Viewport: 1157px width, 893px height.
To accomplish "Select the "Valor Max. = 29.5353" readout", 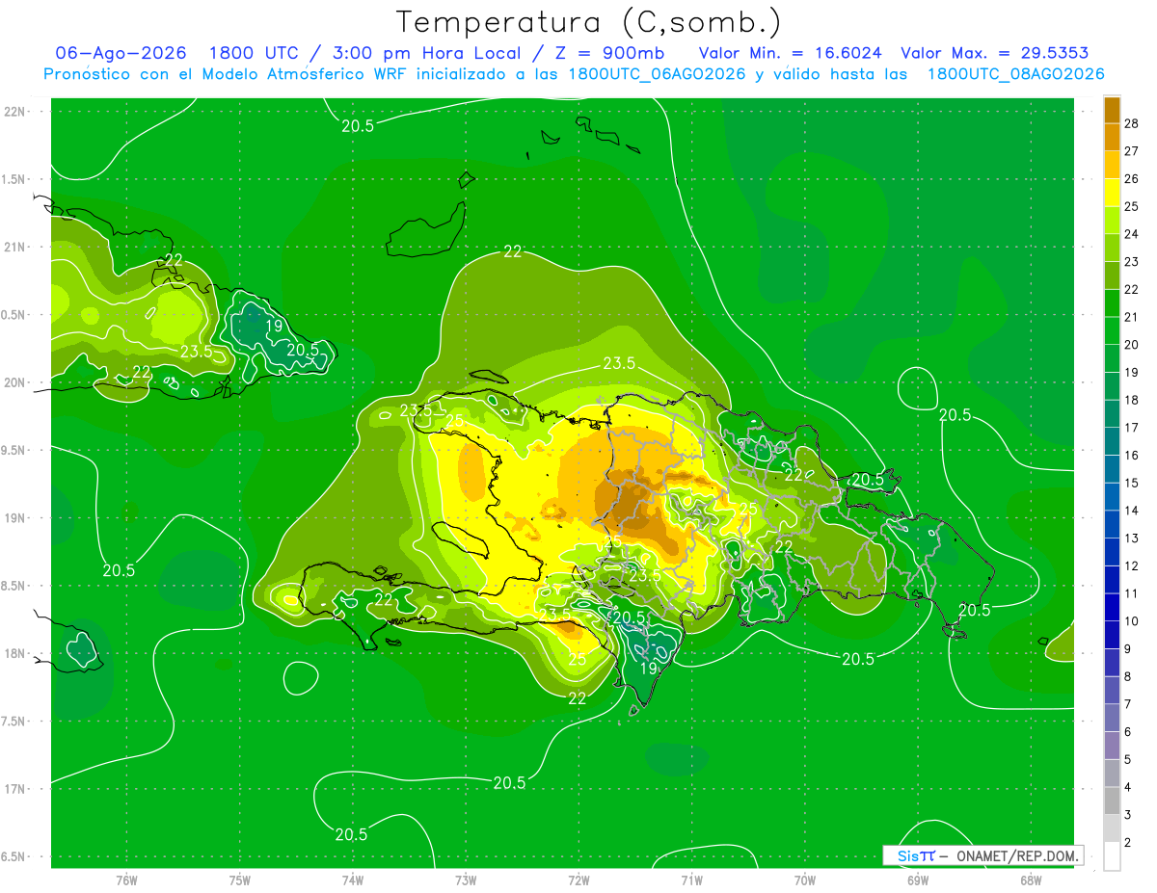I will (x=994, y=53).
